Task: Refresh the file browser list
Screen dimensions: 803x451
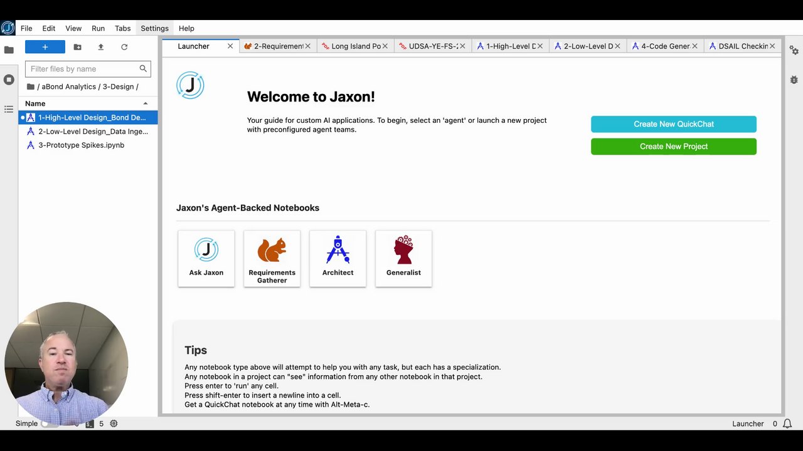Action: click(x=124, y=47)
